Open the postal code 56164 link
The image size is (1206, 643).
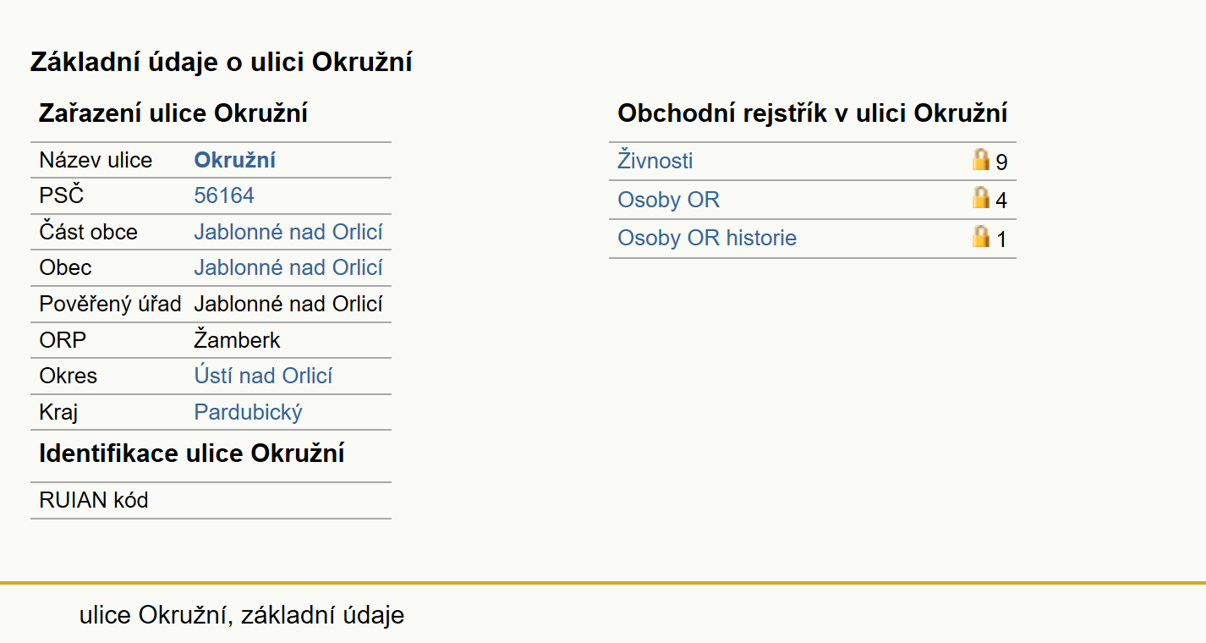224,195
